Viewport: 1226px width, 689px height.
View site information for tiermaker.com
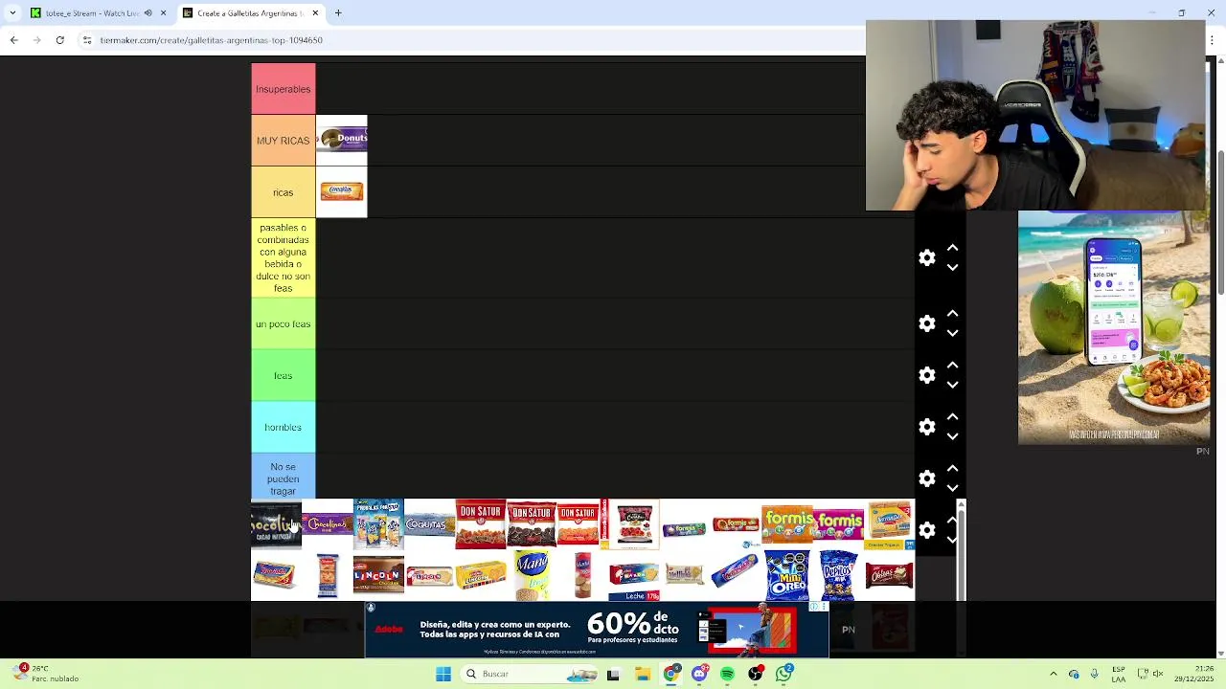click(87, 40)
